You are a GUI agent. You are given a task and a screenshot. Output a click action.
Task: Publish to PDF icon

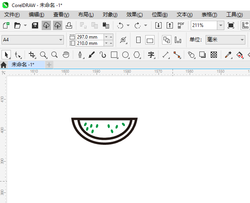(181, 25)
